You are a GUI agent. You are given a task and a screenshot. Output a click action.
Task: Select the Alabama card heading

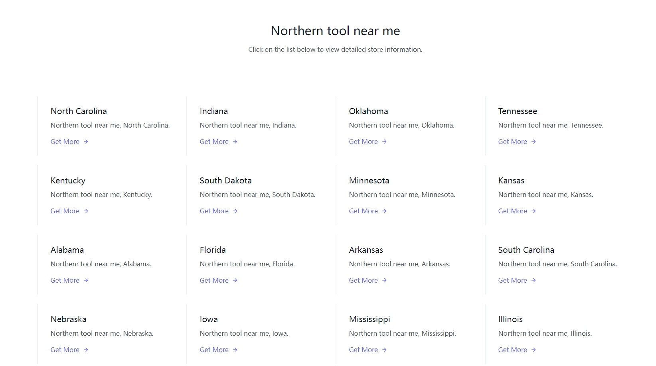67,250
